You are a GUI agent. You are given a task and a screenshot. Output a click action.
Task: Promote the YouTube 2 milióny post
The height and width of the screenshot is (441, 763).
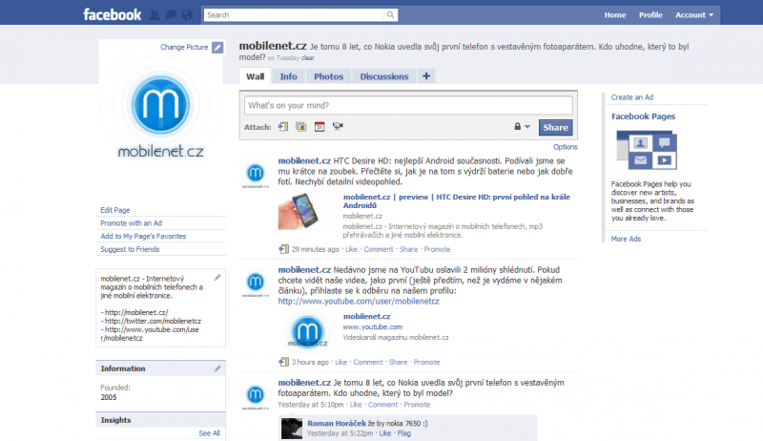pos(426,362)
